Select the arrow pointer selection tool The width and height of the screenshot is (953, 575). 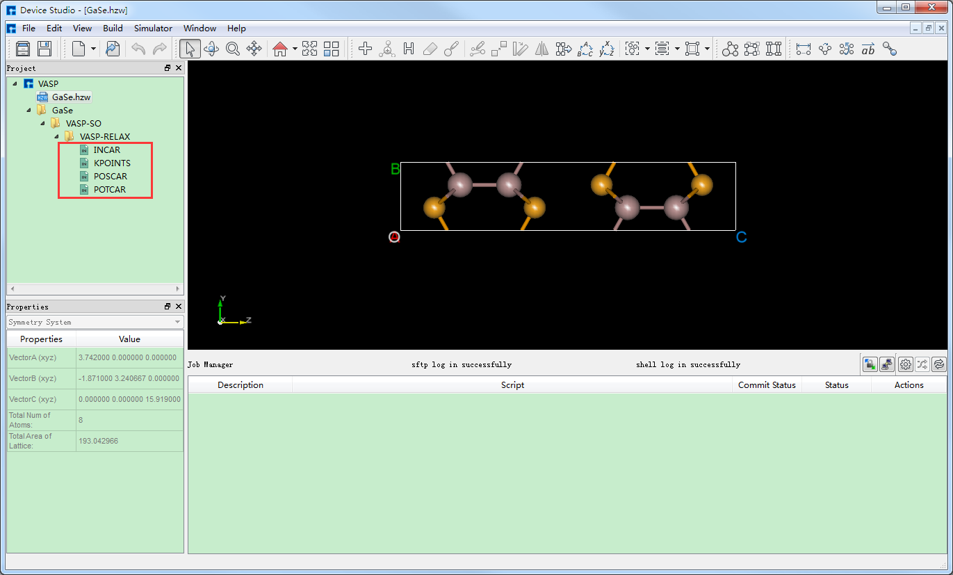click(189, 49)
